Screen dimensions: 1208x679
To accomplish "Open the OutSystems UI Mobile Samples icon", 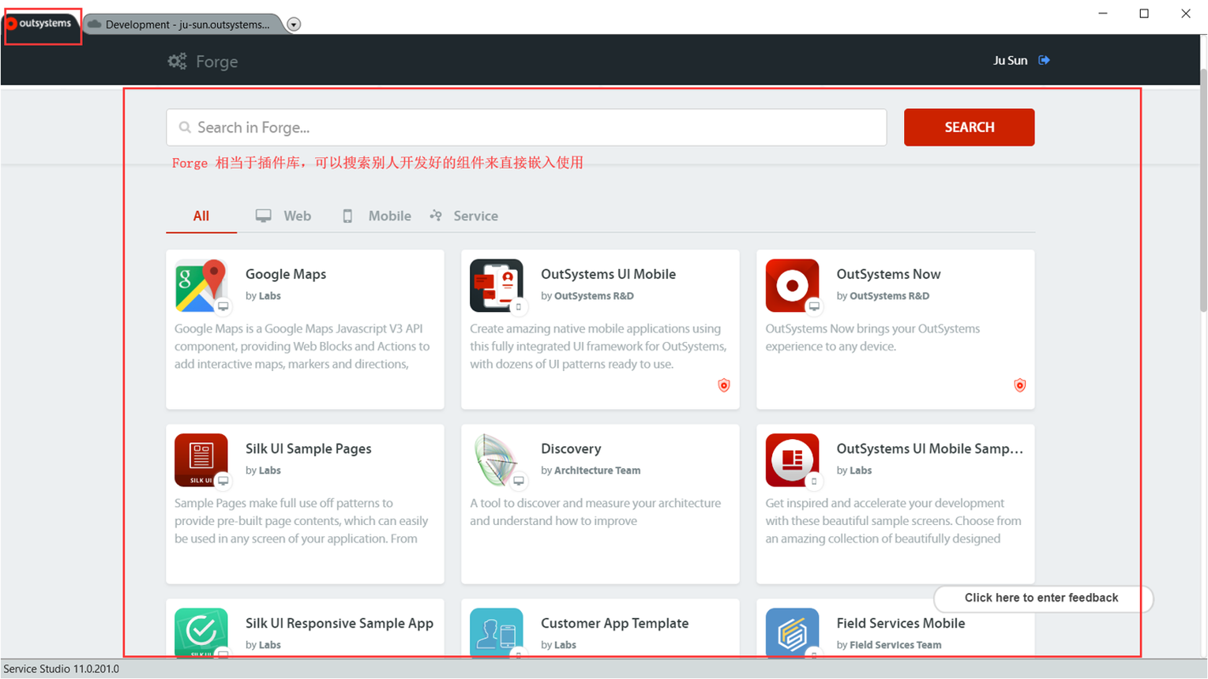I will pyautogui.click(x=792, y=460).
